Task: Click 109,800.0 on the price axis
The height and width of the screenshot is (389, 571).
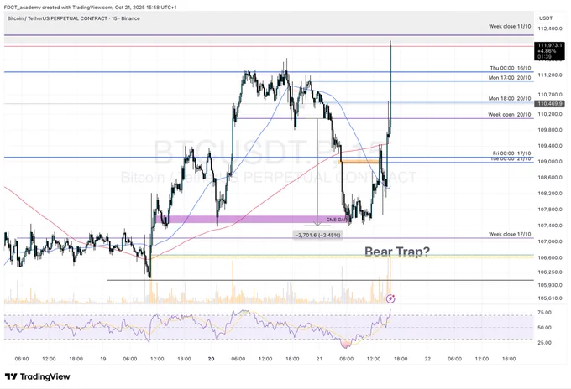Action: click(550, 130)
